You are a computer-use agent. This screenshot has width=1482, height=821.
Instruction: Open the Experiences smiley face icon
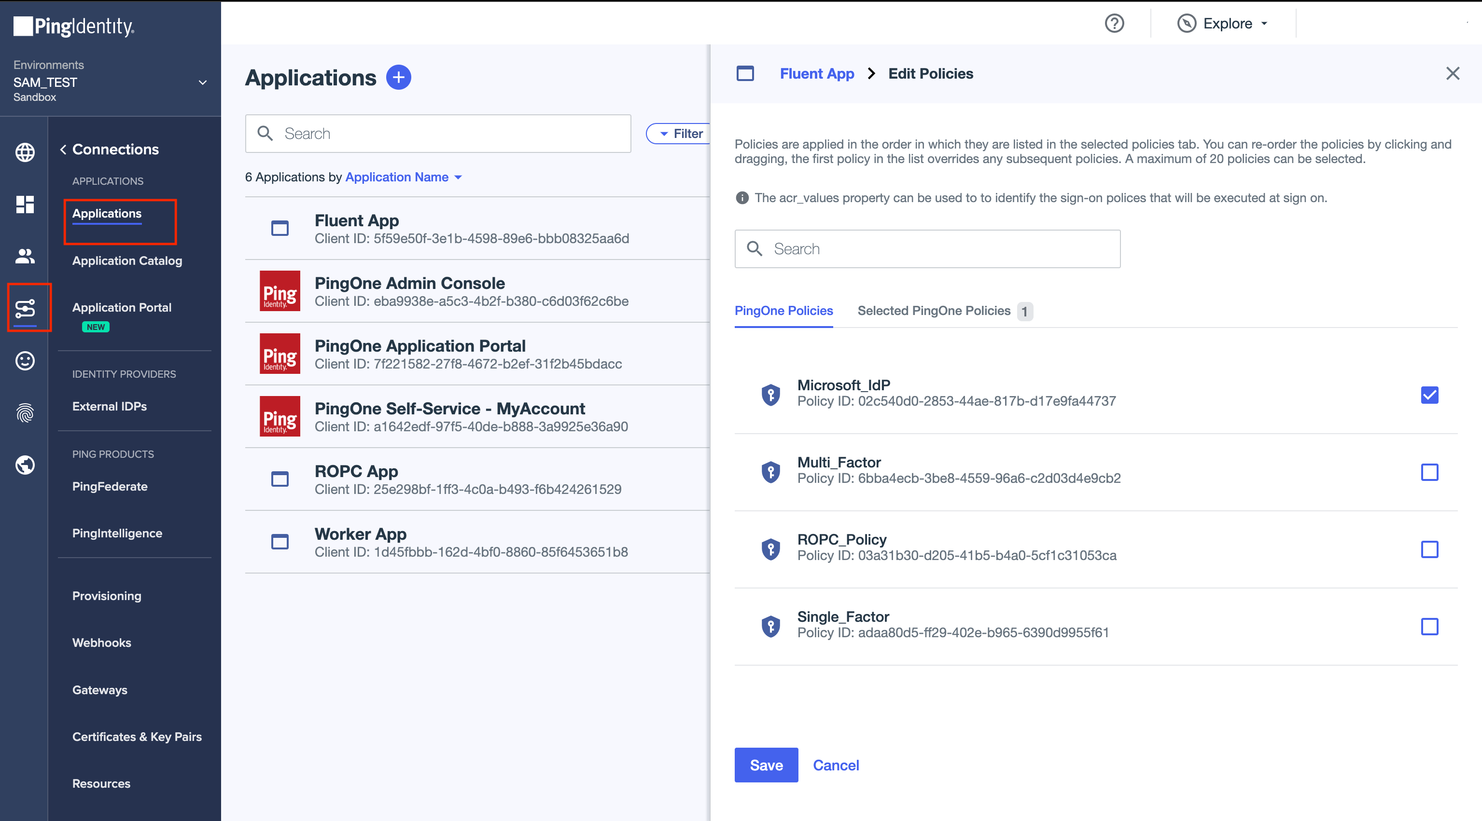[25, 360]
